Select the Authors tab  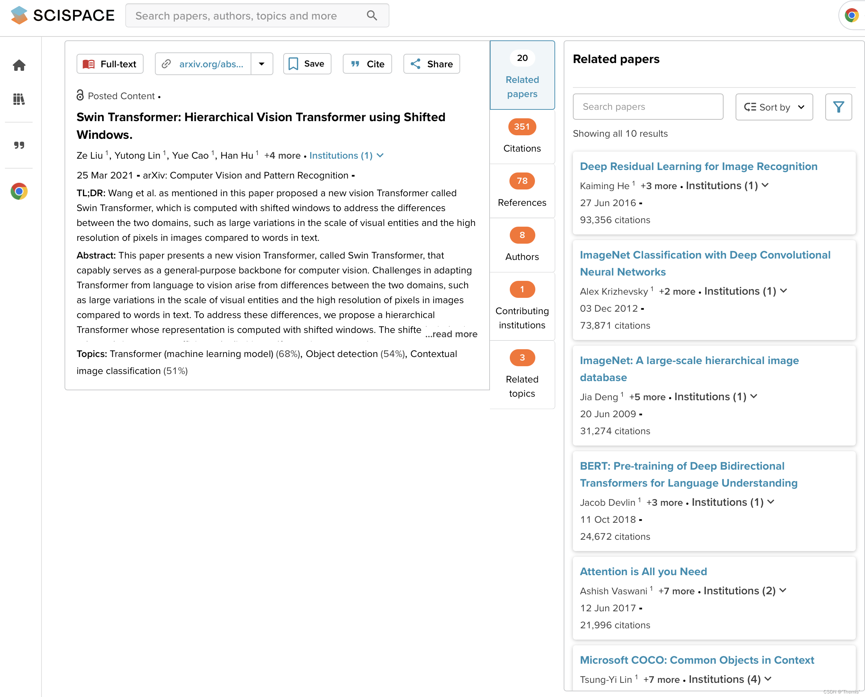pyautogui.click(x=522, y=245)
